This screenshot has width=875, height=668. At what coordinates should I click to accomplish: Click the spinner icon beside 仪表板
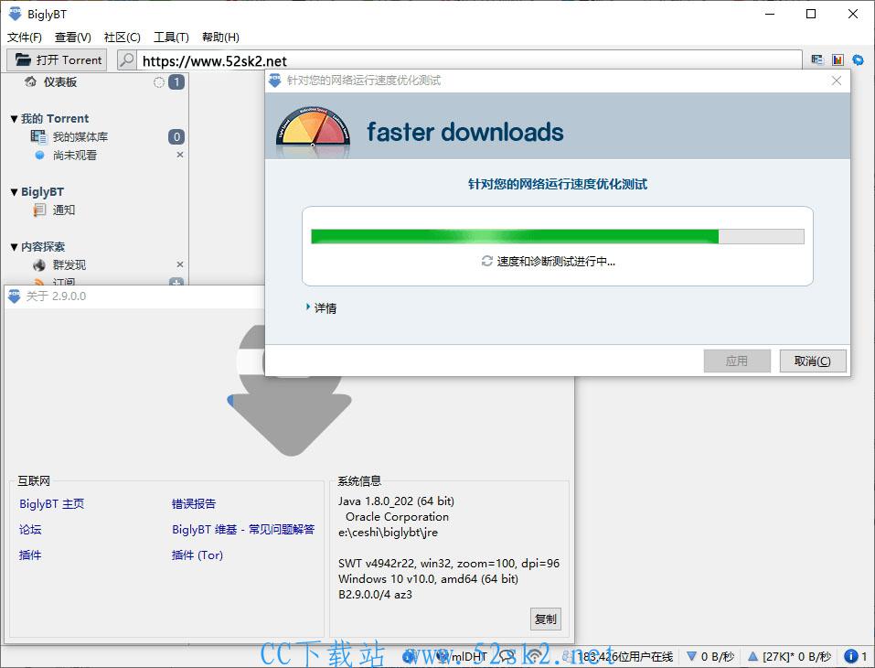coord(159,82)
